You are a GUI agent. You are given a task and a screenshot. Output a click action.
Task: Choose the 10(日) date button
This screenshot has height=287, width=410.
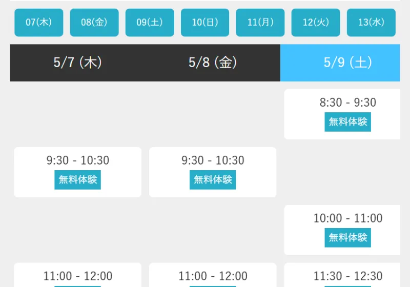click(x=205, y=23)
